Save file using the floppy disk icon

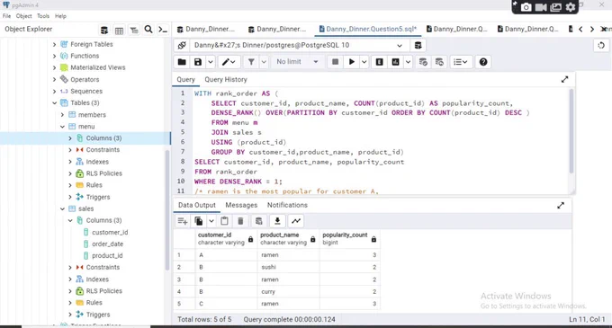coord(198,62)
